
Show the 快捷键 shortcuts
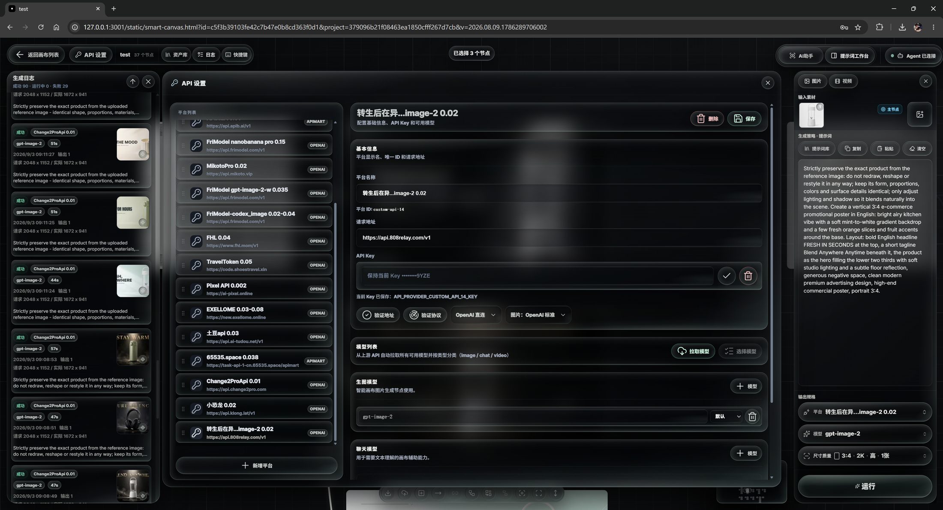(x=237, y=55)
